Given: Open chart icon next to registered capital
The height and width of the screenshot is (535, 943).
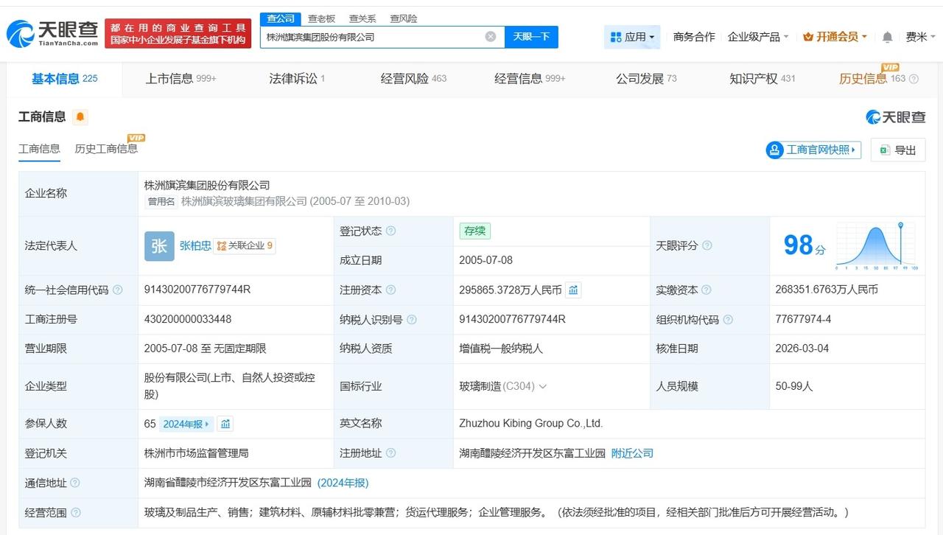Looking at the screenshot, I should [573, 290].
